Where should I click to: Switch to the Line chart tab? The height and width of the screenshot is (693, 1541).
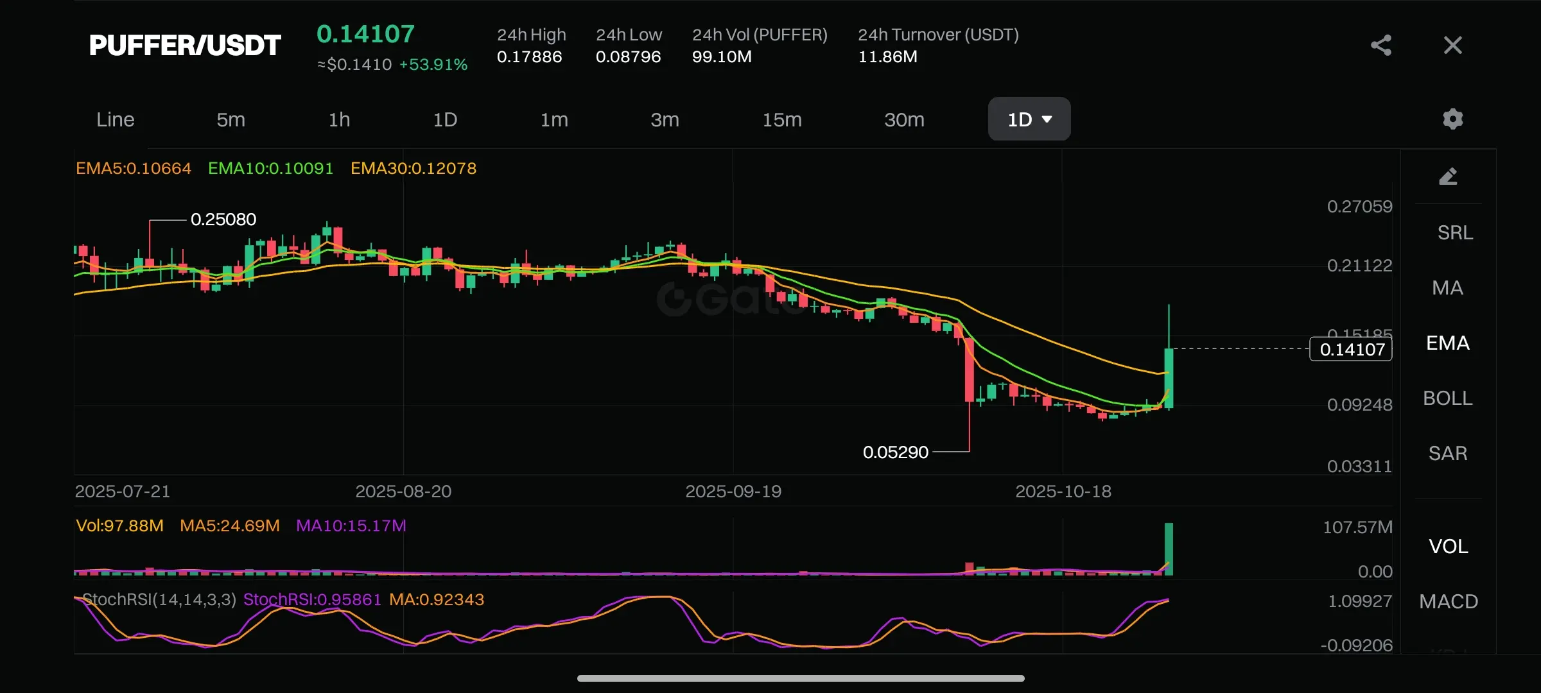coord(116,119)
